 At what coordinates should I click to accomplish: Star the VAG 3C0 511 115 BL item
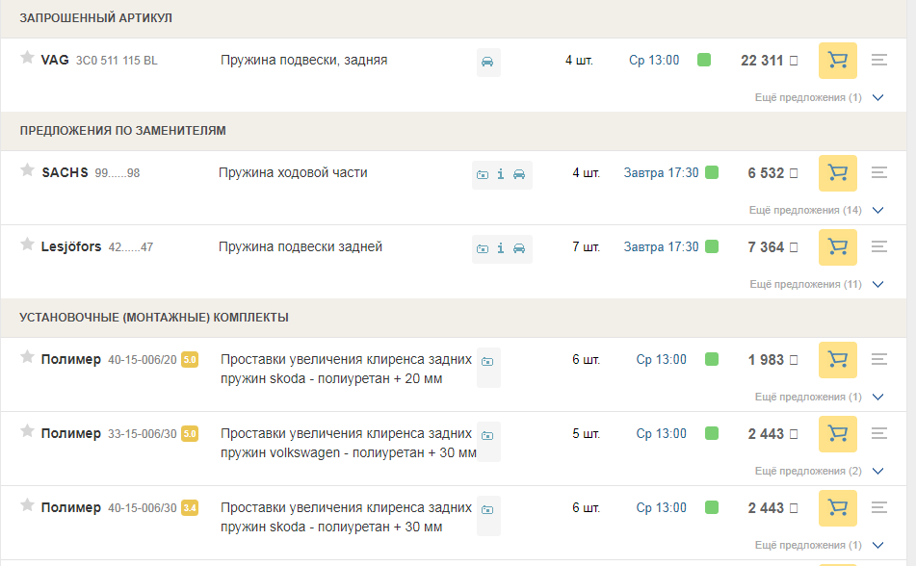click(x=27, y=59)
